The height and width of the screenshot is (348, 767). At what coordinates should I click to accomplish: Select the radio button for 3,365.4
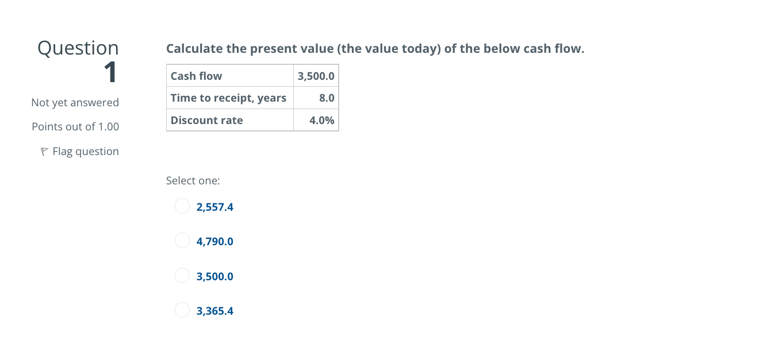click(182, 310)
